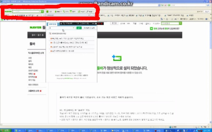The image size is (212, 132).
Task: Minimize the dictionary popup window
Action: click(x=92, y=15)
